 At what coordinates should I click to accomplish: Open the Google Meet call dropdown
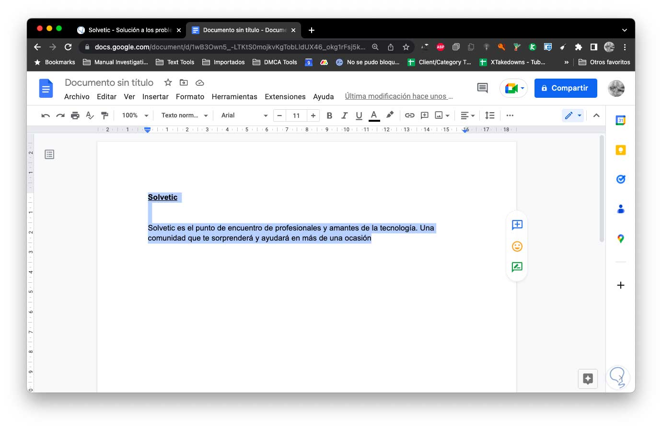pyautogui.click(x=513, y=88)
